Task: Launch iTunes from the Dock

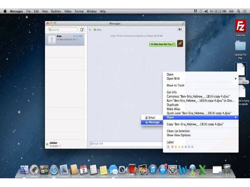Action: click(x=153, y=170)
